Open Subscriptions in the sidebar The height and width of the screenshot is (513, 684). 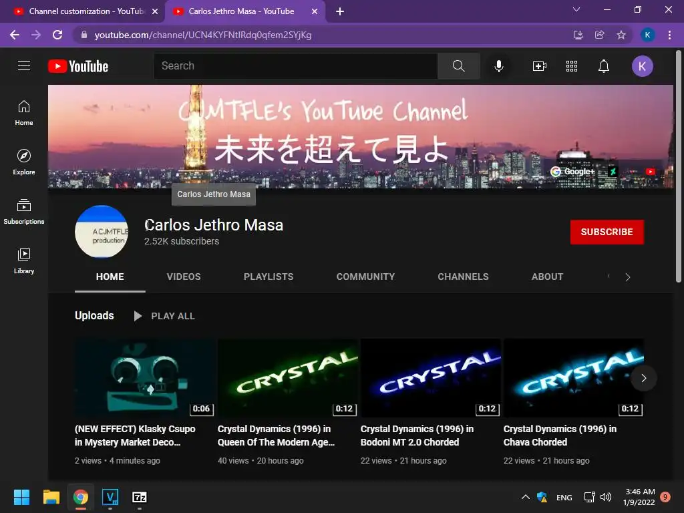24,212
